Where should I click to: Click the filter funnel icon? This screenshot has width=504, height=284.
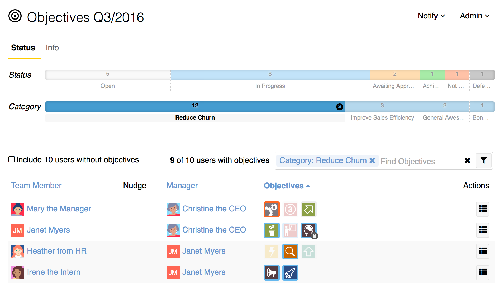(x=483, y=160)
